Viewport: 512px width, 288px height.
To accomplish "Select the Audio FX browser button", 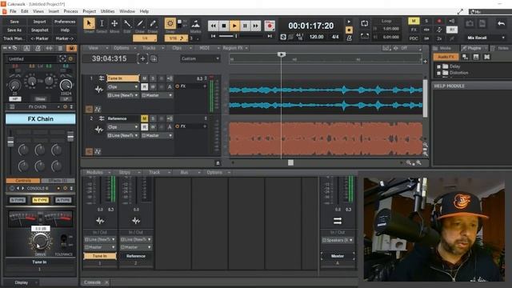I will tap(446, 57).
